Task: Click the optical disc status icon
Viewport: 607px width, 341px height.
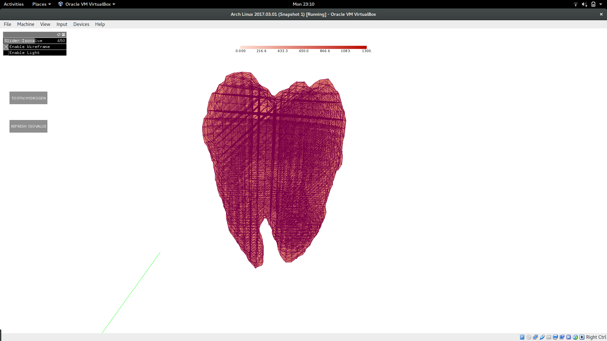Action: click(x=529, y=337)
